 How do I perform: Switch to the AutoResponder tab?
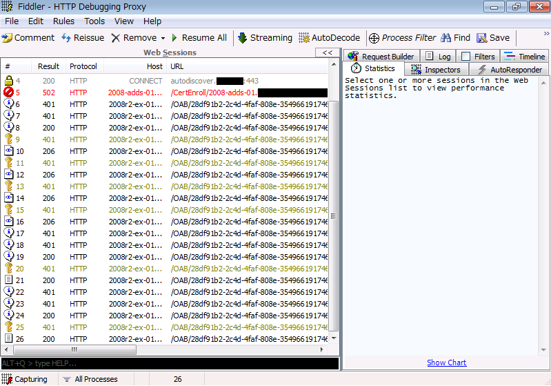pos(509,69)
